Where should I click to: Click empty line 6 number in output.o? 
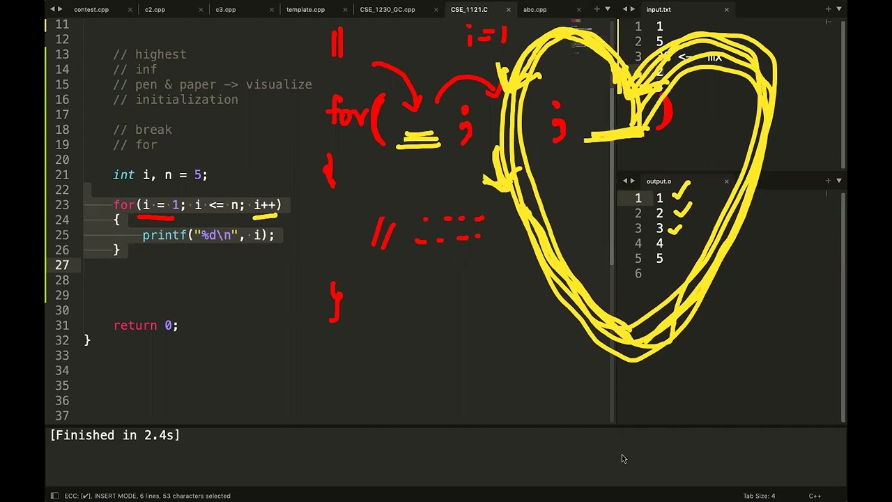click(x=638, y=273)
